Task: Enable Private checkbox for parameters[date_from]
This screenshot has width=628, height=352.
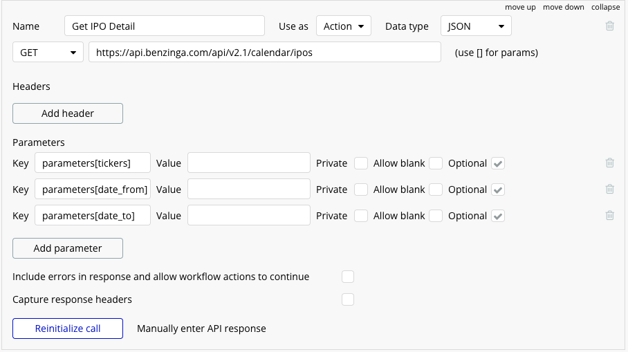Action: point(361,189)
